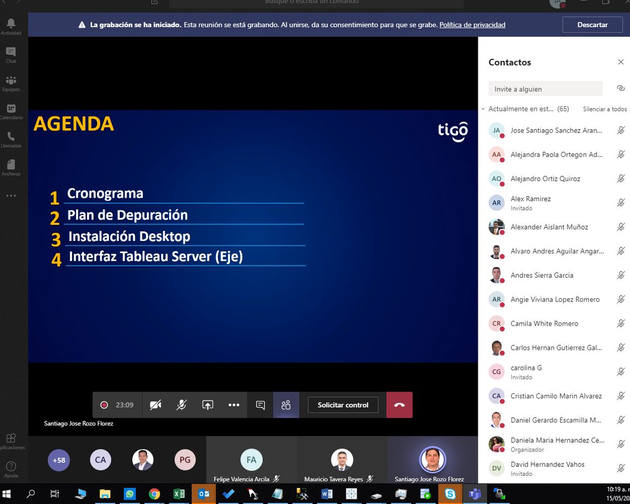
Task: Open Windows taskbar search
Action: [x=31, y=493]
